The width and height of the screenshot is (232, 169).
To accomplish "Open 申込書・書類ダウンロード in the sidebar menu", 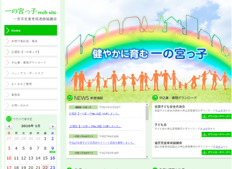I will pos(31,63).
